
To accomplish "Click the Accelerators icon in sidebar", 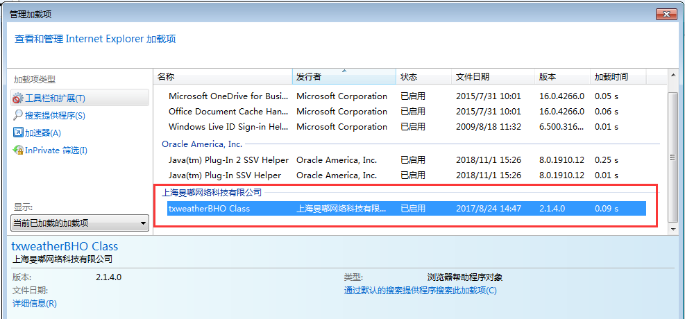I will [x=19, y=133].
